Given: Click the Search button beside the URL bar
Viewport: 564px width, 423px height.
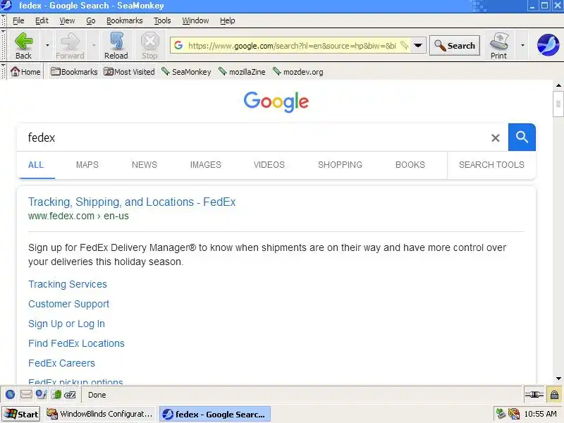Looking at the screenshot, I should [455, 45].
